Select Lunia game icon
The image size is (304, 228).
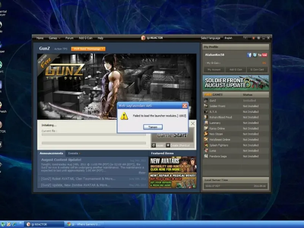pos(206,150)
